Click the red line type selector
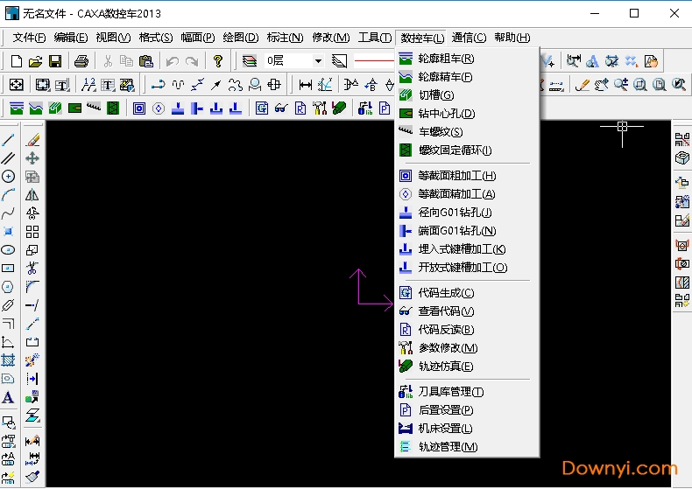The image size is (692, 489). pos(373,61)
